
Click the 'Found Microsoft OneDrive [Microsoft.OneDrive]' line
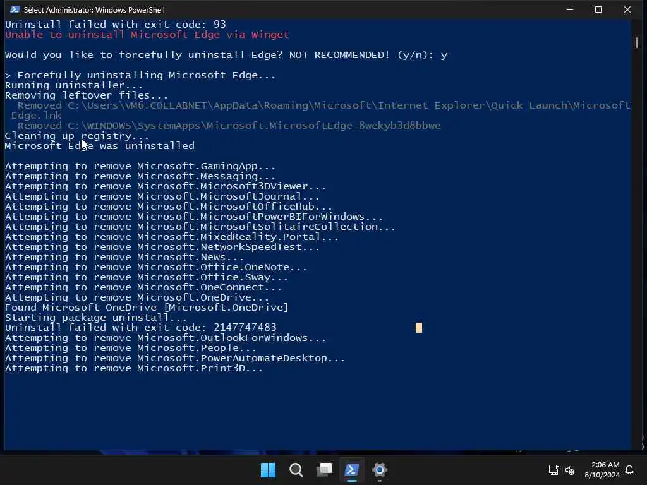click(147, 308)
